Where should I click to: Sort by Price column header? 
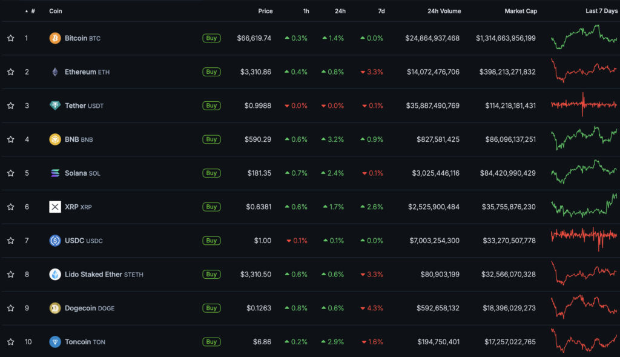(265, 11)
